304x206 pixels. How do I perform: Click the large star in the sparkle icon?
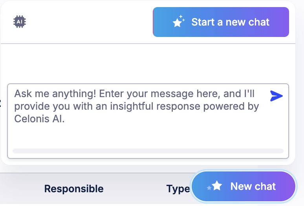point(178,23)
